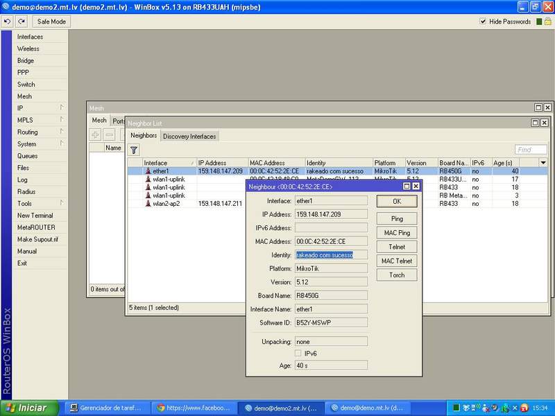
Task: Click the Chrome icon in the taskbar
Action: coord(161,408)
